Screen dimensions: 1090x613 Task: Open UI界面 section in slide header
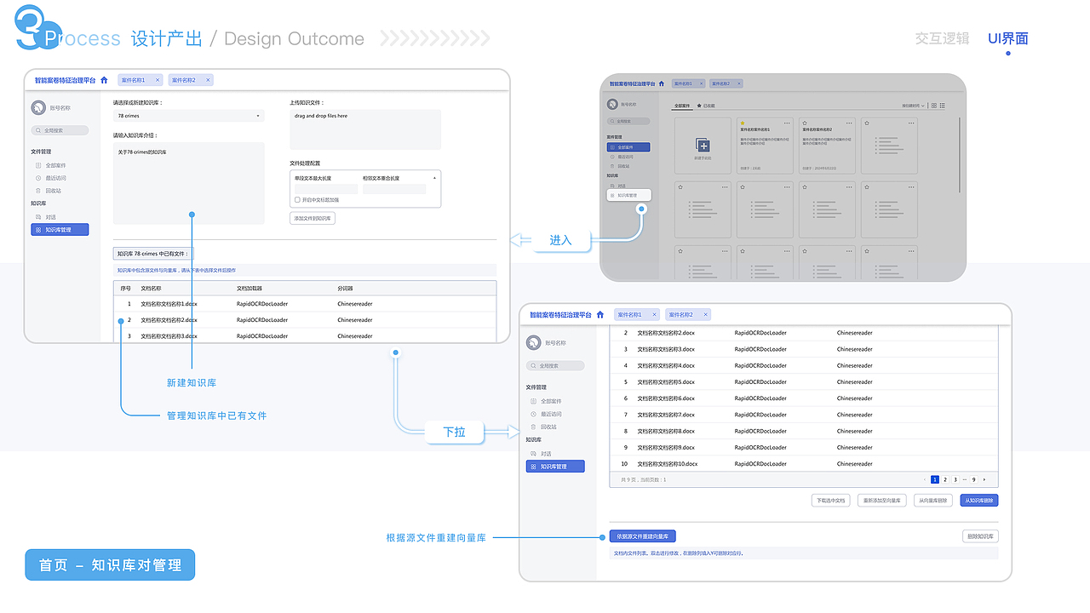pyautogui.click(x=1008, y=38)
